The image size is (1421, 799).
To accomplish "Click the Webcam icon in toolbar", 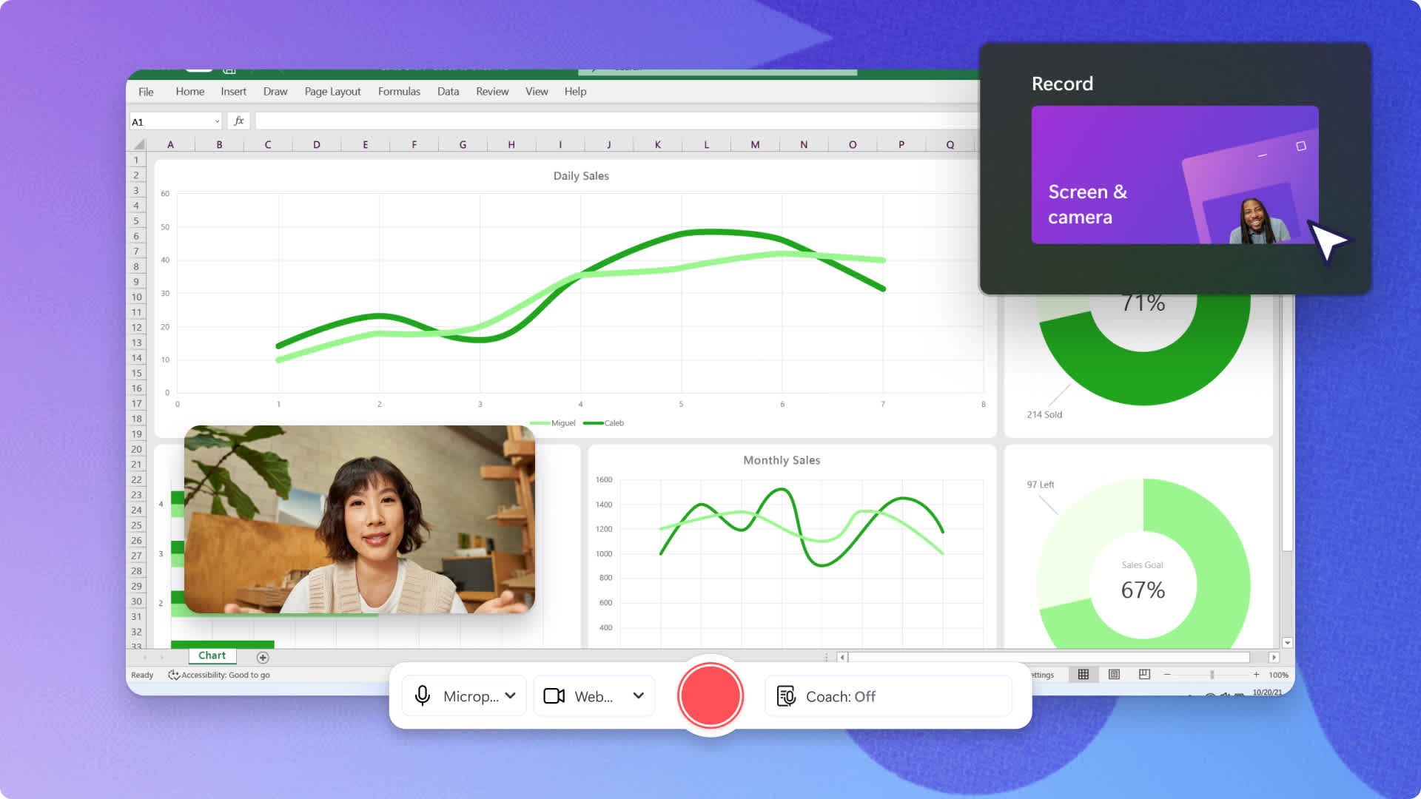I will pyautogui.click(x=554, y=695).
